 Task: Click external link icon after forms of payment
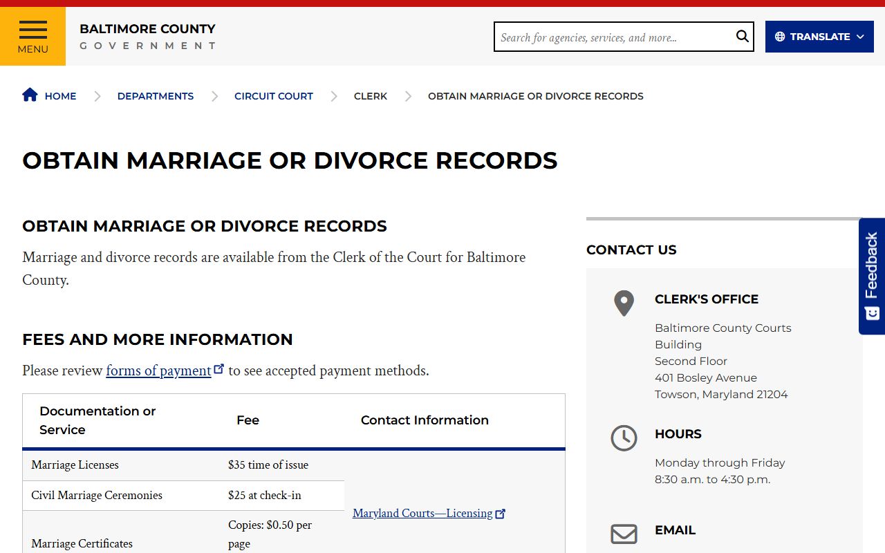point(219,368)
